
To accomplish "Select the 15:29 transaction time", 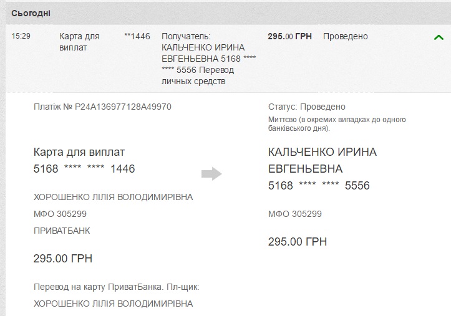I will [21, 36].
